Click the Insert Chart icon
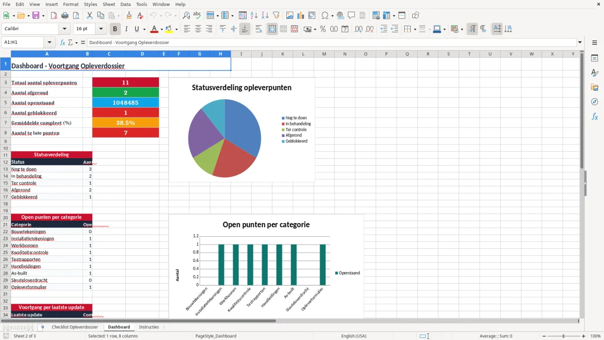604x340 pixels. point(301,16)
